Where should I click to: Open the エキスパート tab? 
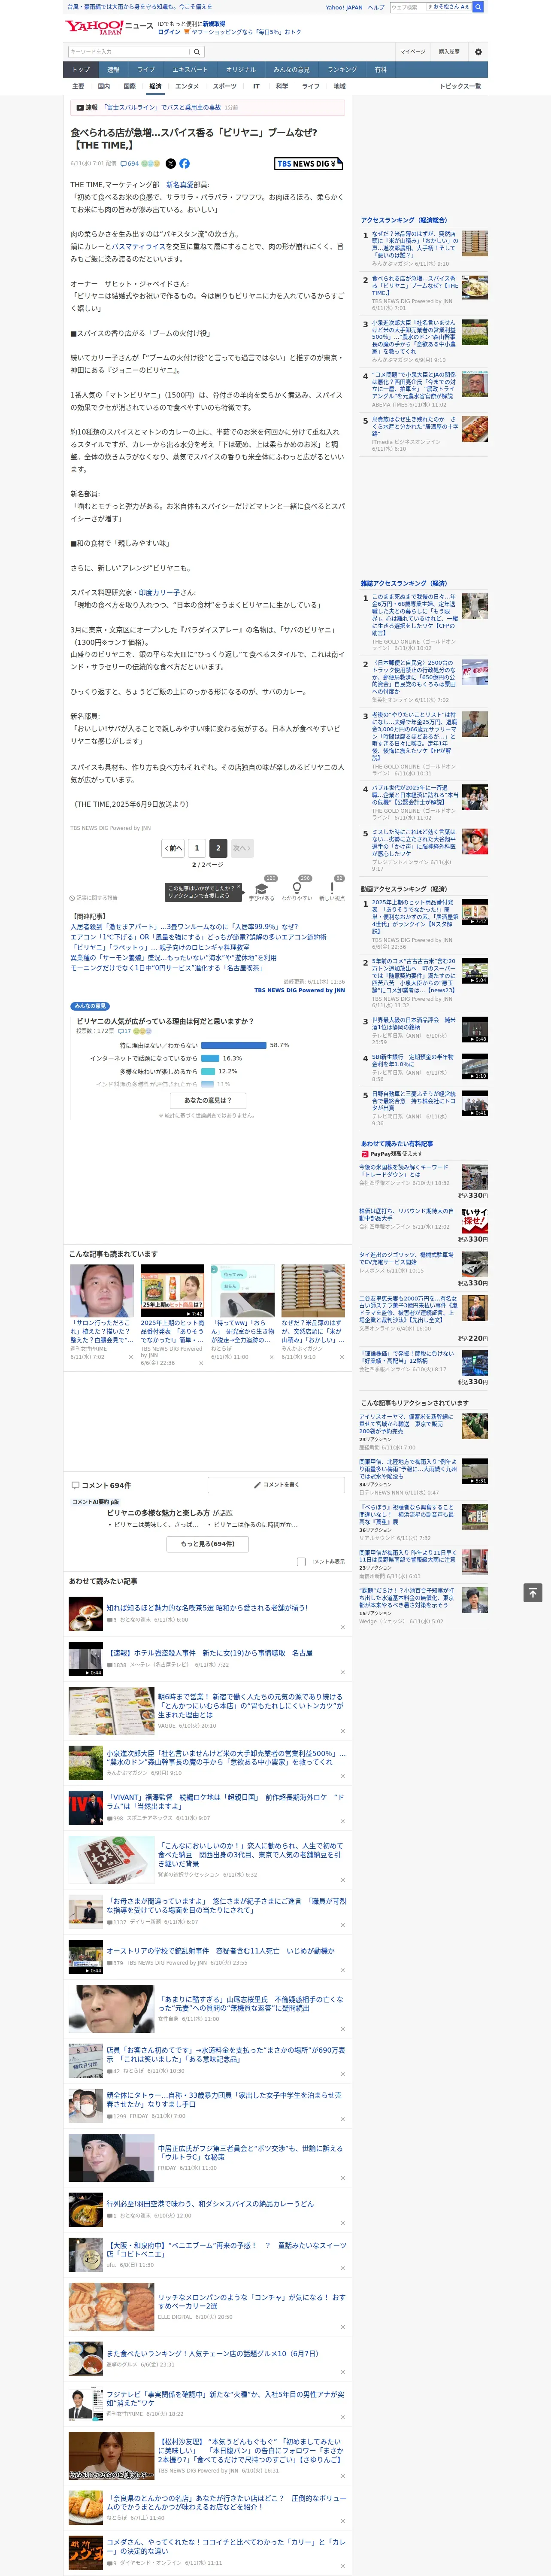coord(190,70)
